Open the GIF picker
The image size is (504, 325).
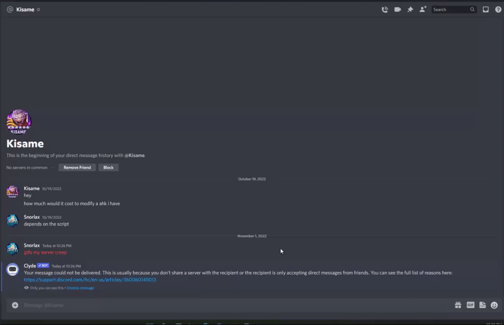[470, 305]
